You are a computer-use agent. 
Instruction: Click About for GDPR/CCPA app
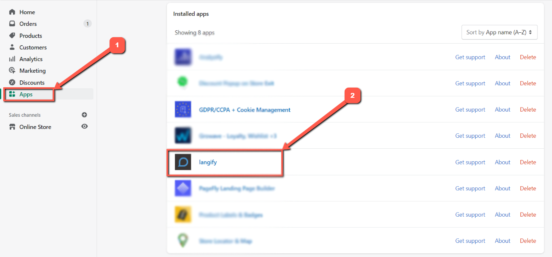tap(503, 110)
